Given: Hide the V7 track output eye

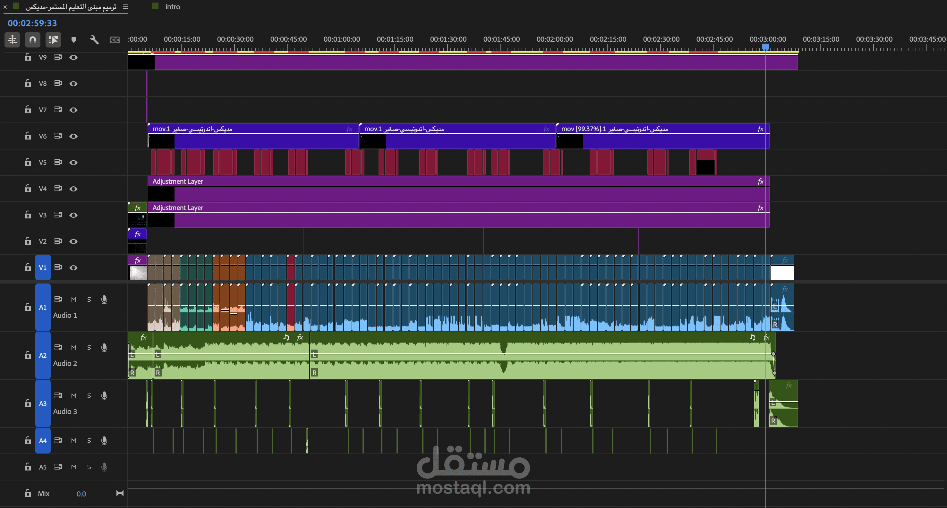Looking at the screenshot, I should click(x=73, y=110).
